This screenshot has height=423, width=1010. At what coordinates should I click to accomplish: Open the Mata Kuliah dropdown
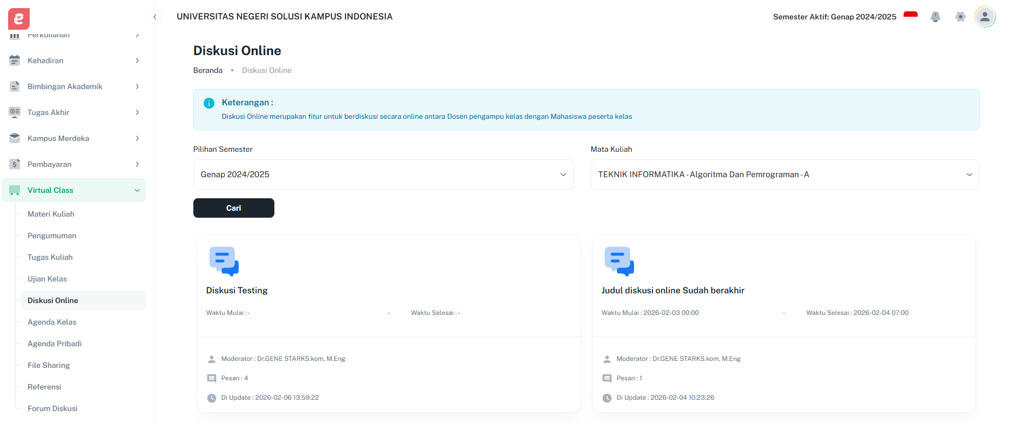785,174
